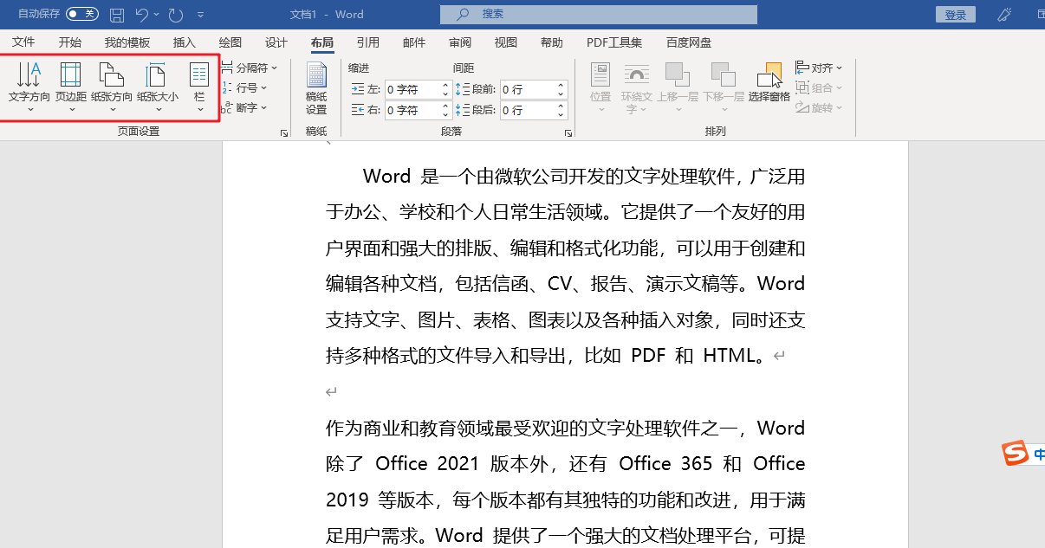Increase left indent with up stepper
The height and width of the screenshot is (548, 1045).
[446, 85]
